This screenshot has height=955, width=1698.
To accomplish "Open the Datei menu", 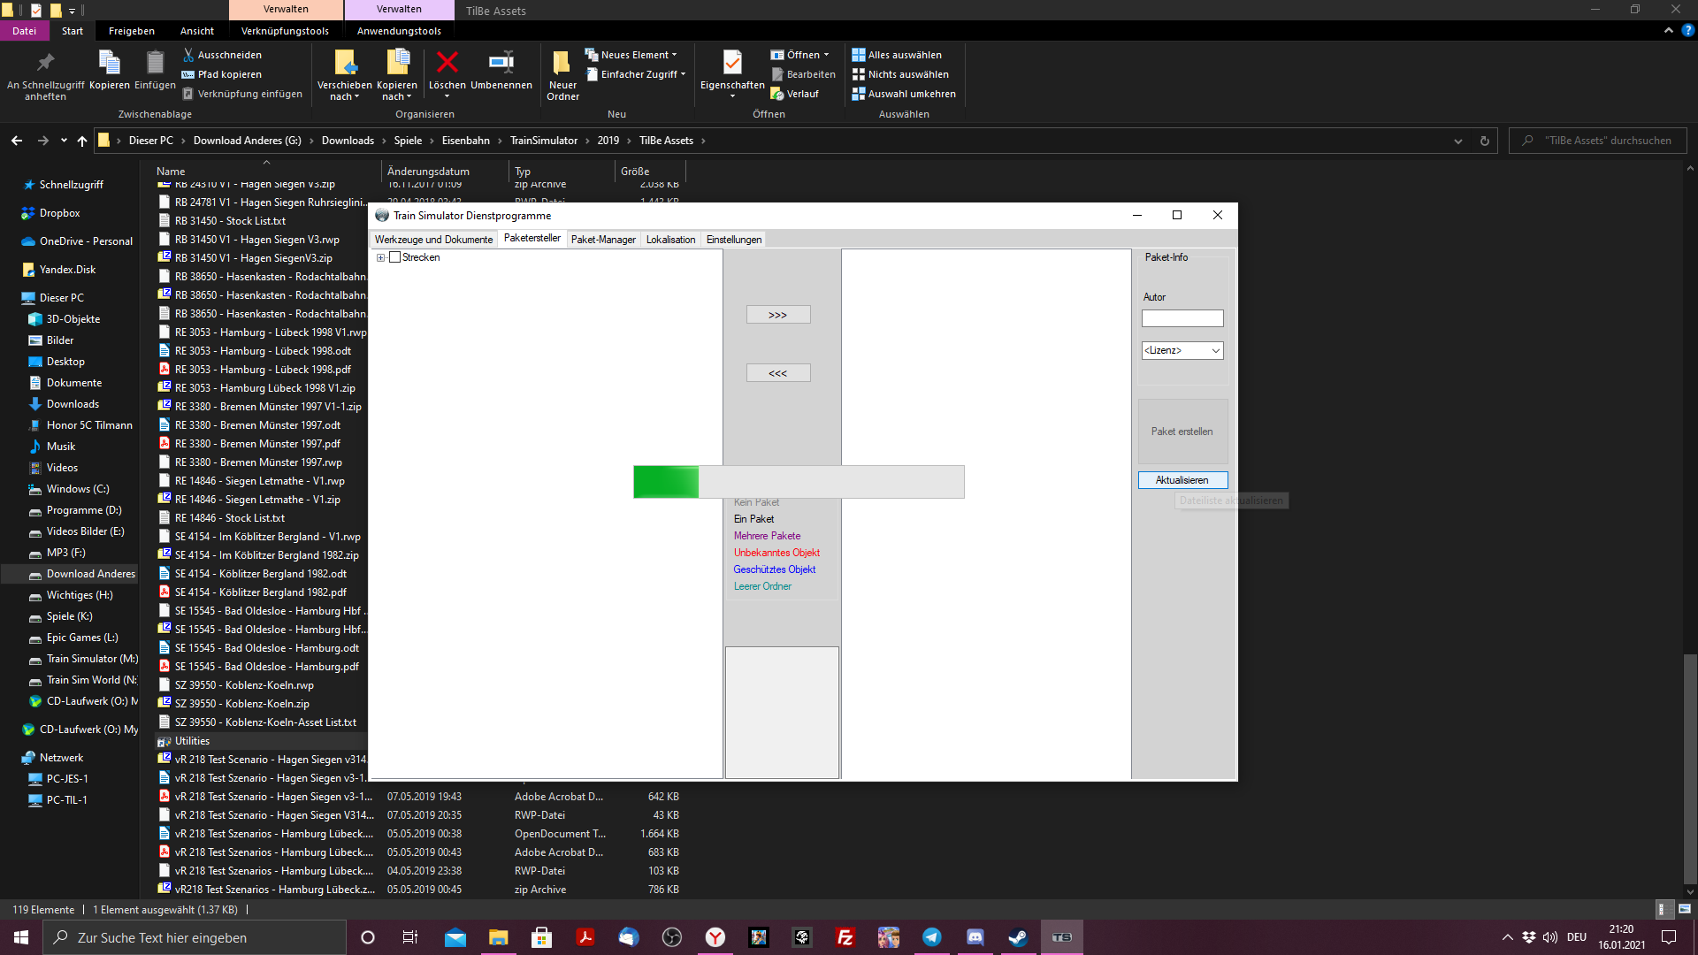I will click(x=25, y=31).
